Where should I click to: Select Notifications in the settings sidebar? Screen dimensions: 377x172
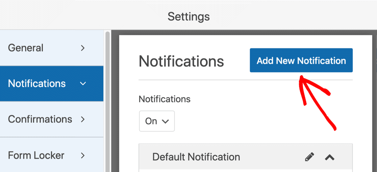click(52, 84)
